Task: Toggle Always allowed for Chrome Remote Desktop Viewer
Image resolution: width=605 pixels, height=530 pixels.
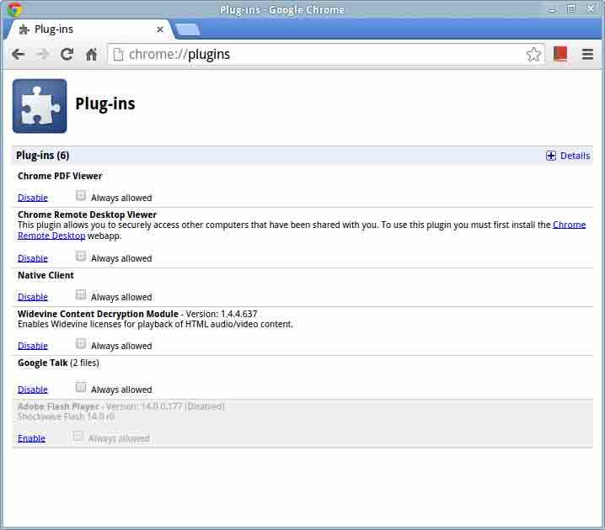Action: [81, 256]
